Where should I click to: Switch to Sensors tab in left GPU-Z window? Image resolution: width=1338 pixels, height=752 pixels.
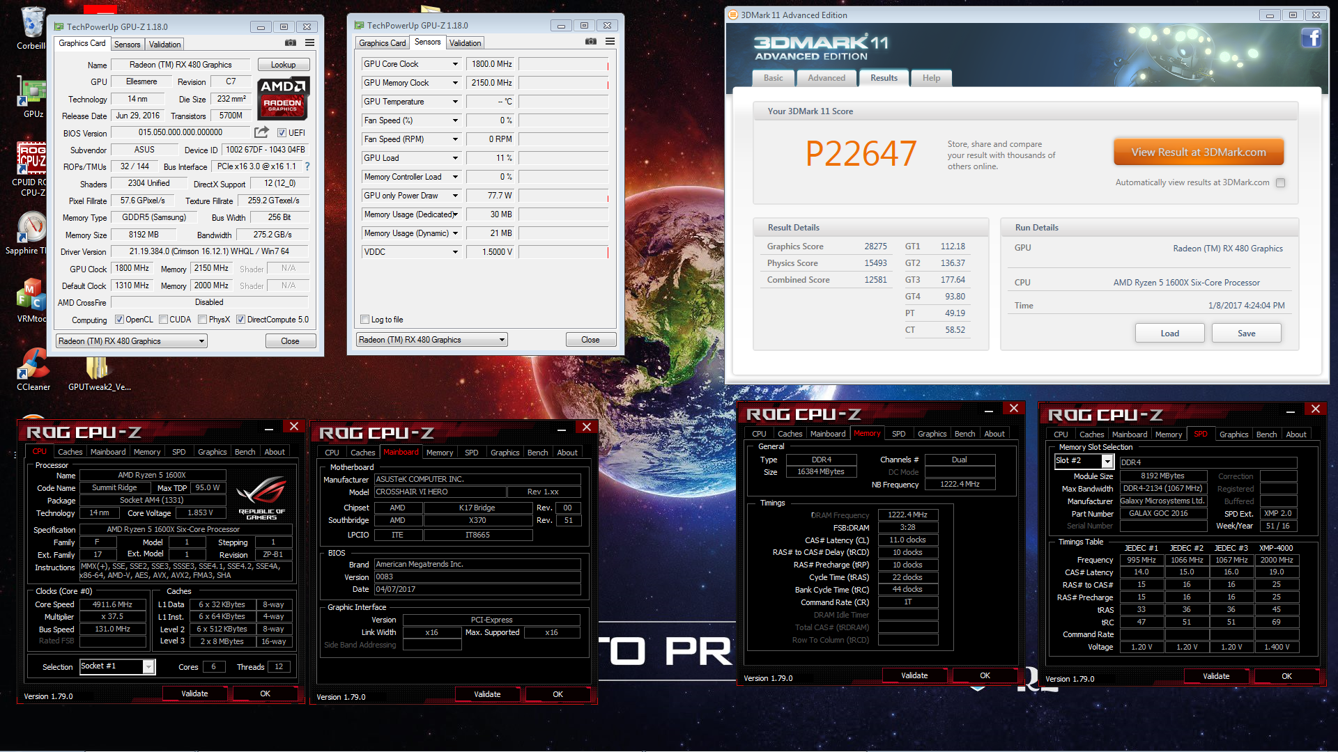(x=128, y=45)
